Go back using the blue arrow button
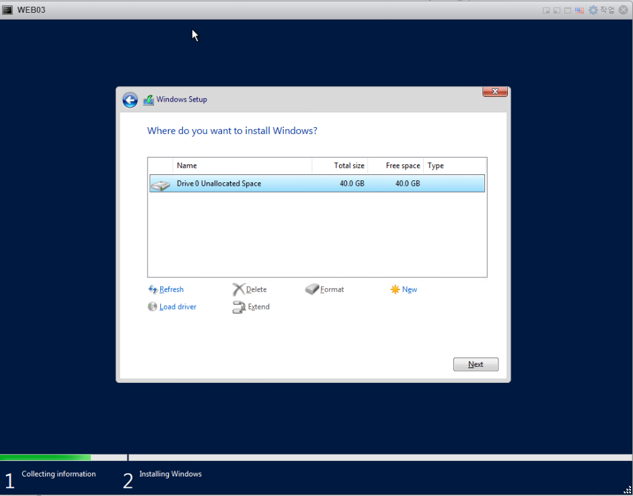 (x=130, y=100)
